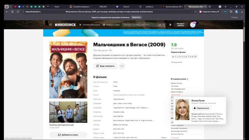Image resolution: width=249 pixels, height=140 pixels.
Task: Click the 7.9 film rating
Action: [x=174, y=45]
